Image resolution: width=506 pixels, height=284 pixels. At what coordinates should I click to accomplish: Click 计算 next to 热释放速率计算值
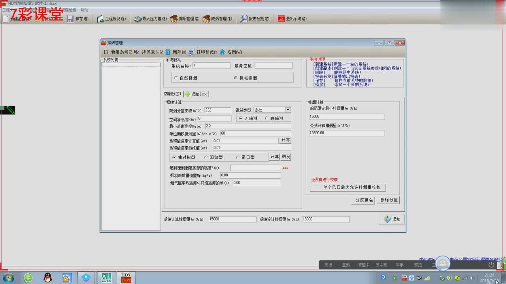pos(285,140)
